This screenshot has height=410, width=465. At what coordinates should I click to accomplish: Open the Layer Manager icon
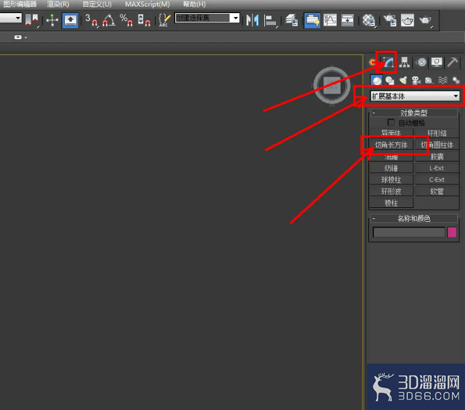coord(292,20)
